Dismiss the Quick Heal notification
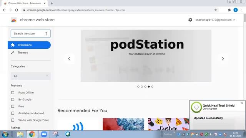Image resolution: width=246 pixels, height=138 pixels. 242,103
